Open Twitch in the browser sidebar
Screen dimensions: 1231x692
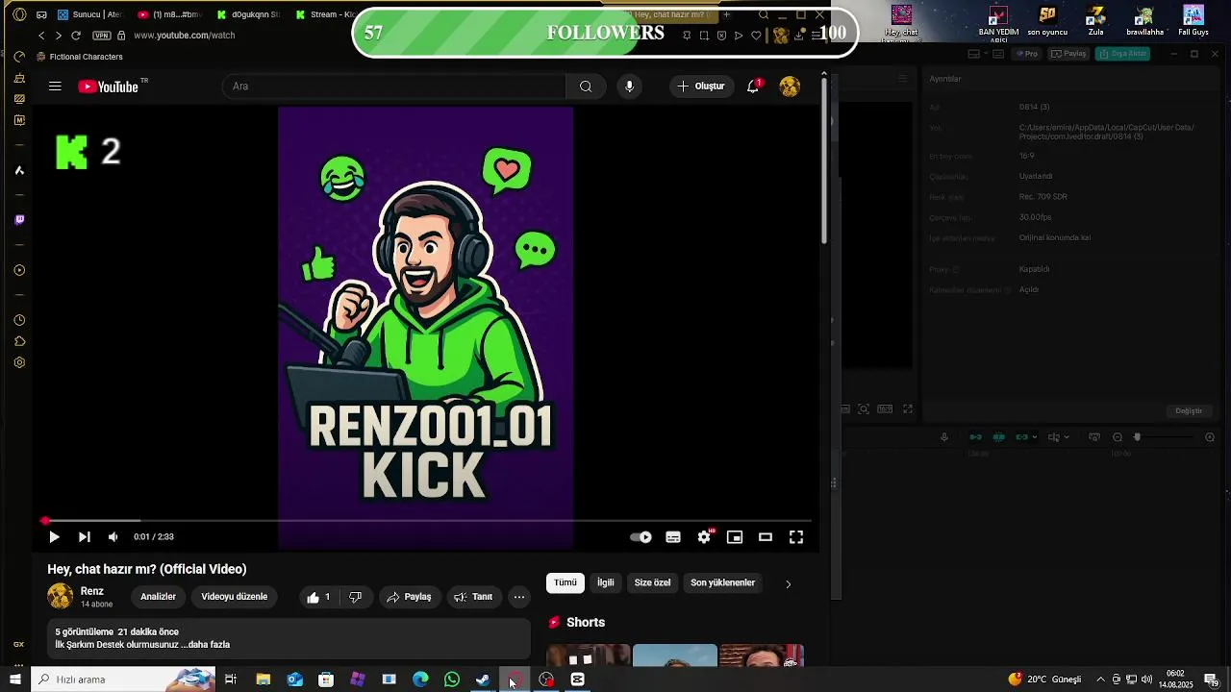[x=19, y=220]
